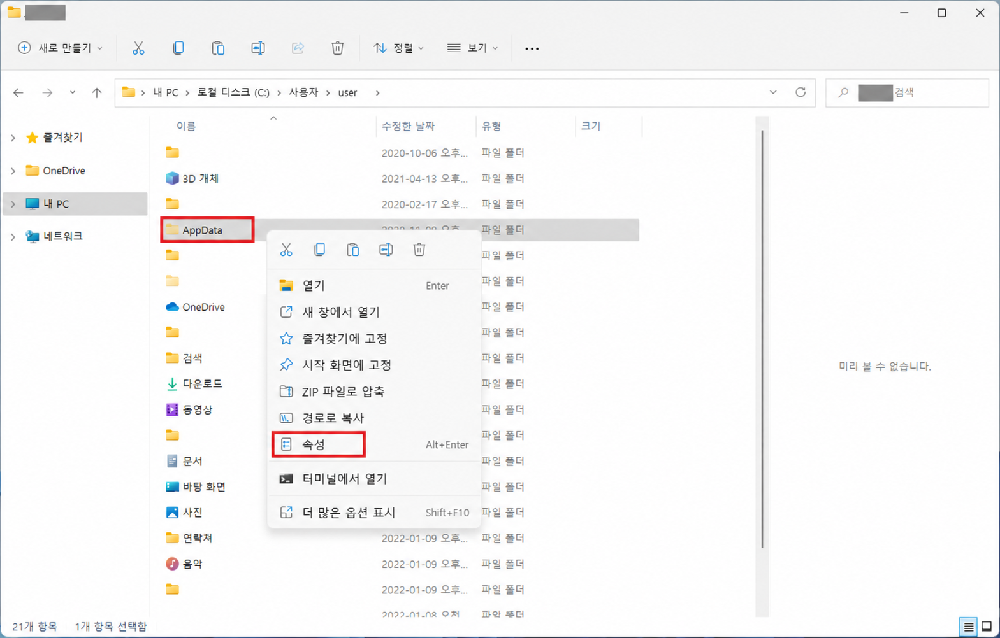Sort by the 이름 column header
This screenshot has width=1000, height=638.
(x=186, y=126)
